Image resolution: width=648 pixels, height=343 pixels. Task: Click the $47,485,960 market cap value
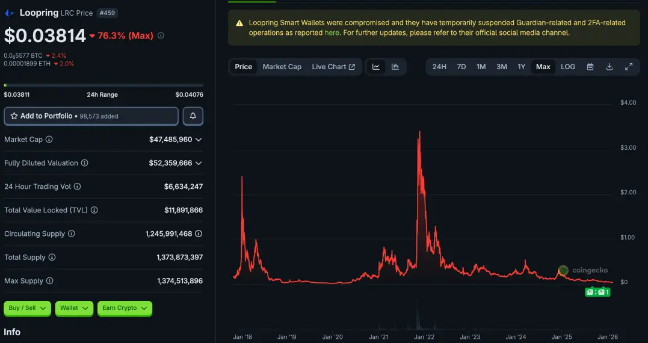click(x=171, y=139)
